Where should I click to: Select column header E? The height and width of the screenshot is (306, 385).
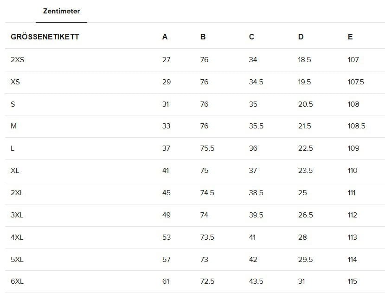[x=350, y=37]
